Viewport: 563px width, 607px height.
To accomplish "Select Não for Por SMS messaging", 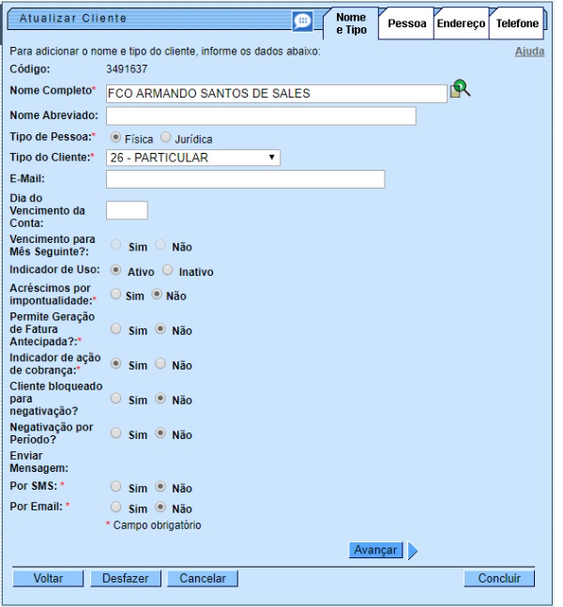I will coord(160,487).
